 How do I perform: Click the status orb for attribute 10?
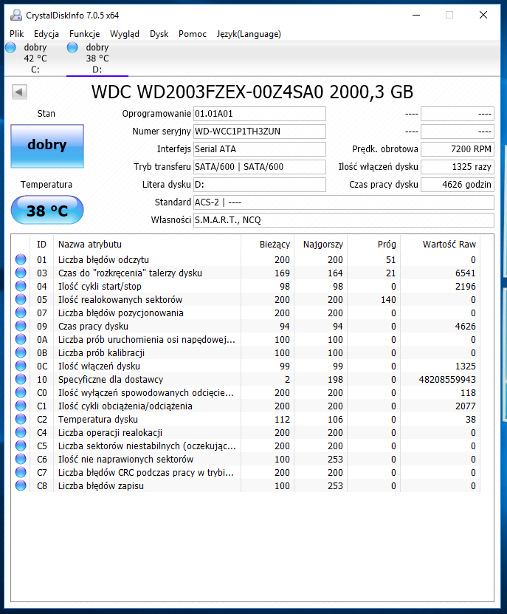point(21,380)
